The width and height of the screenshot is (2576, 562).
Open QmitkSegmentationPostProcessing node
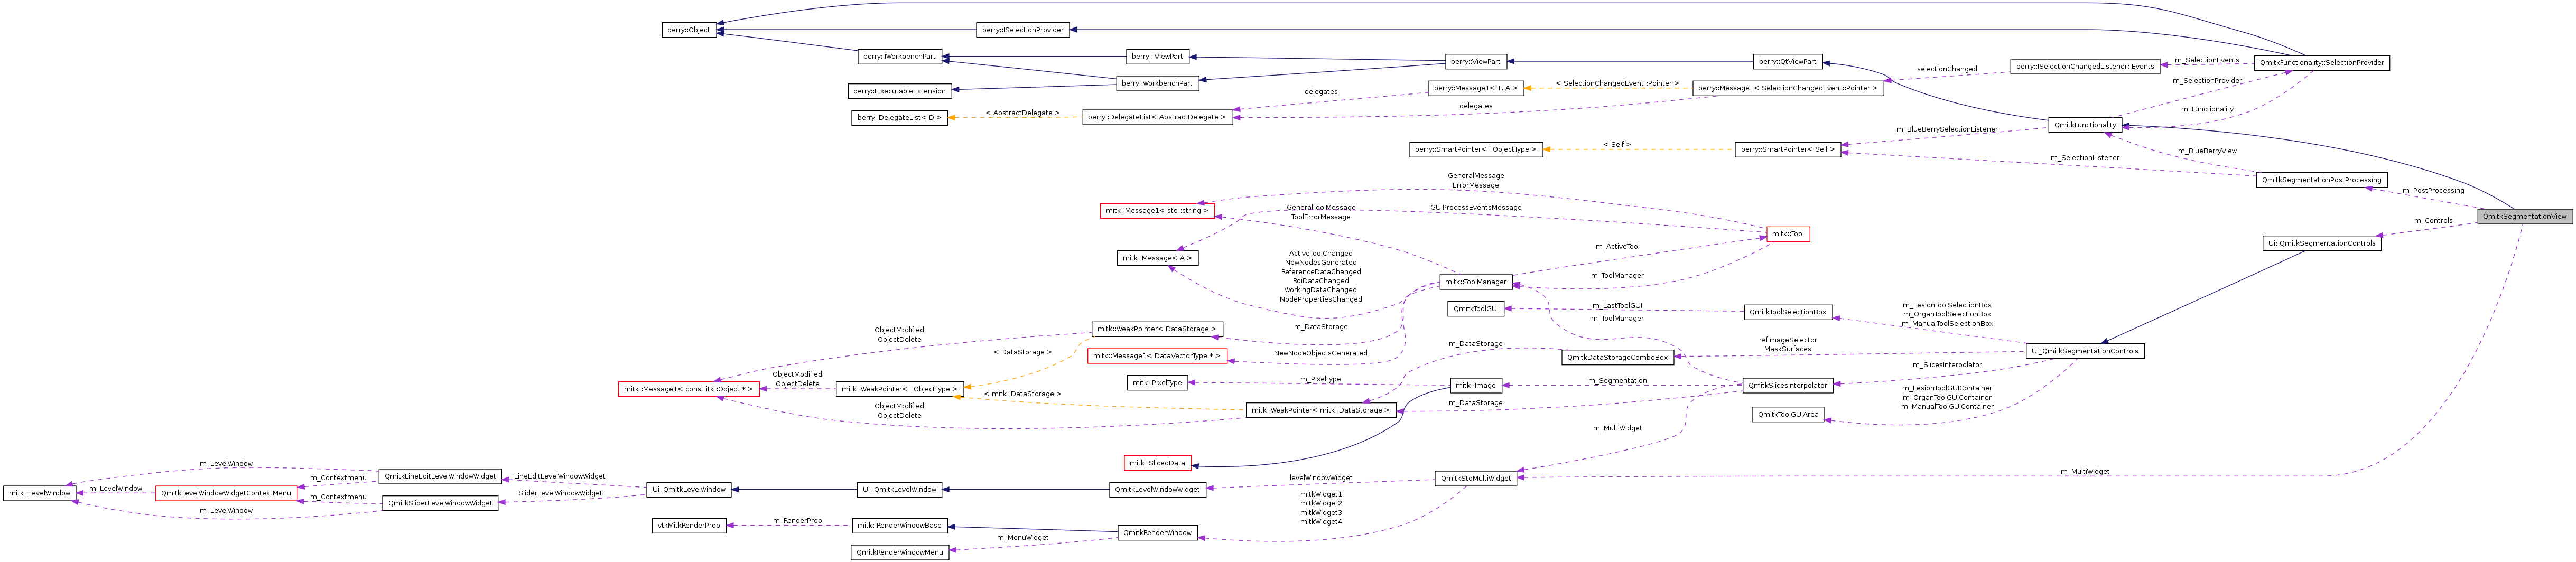[2321, 180]
